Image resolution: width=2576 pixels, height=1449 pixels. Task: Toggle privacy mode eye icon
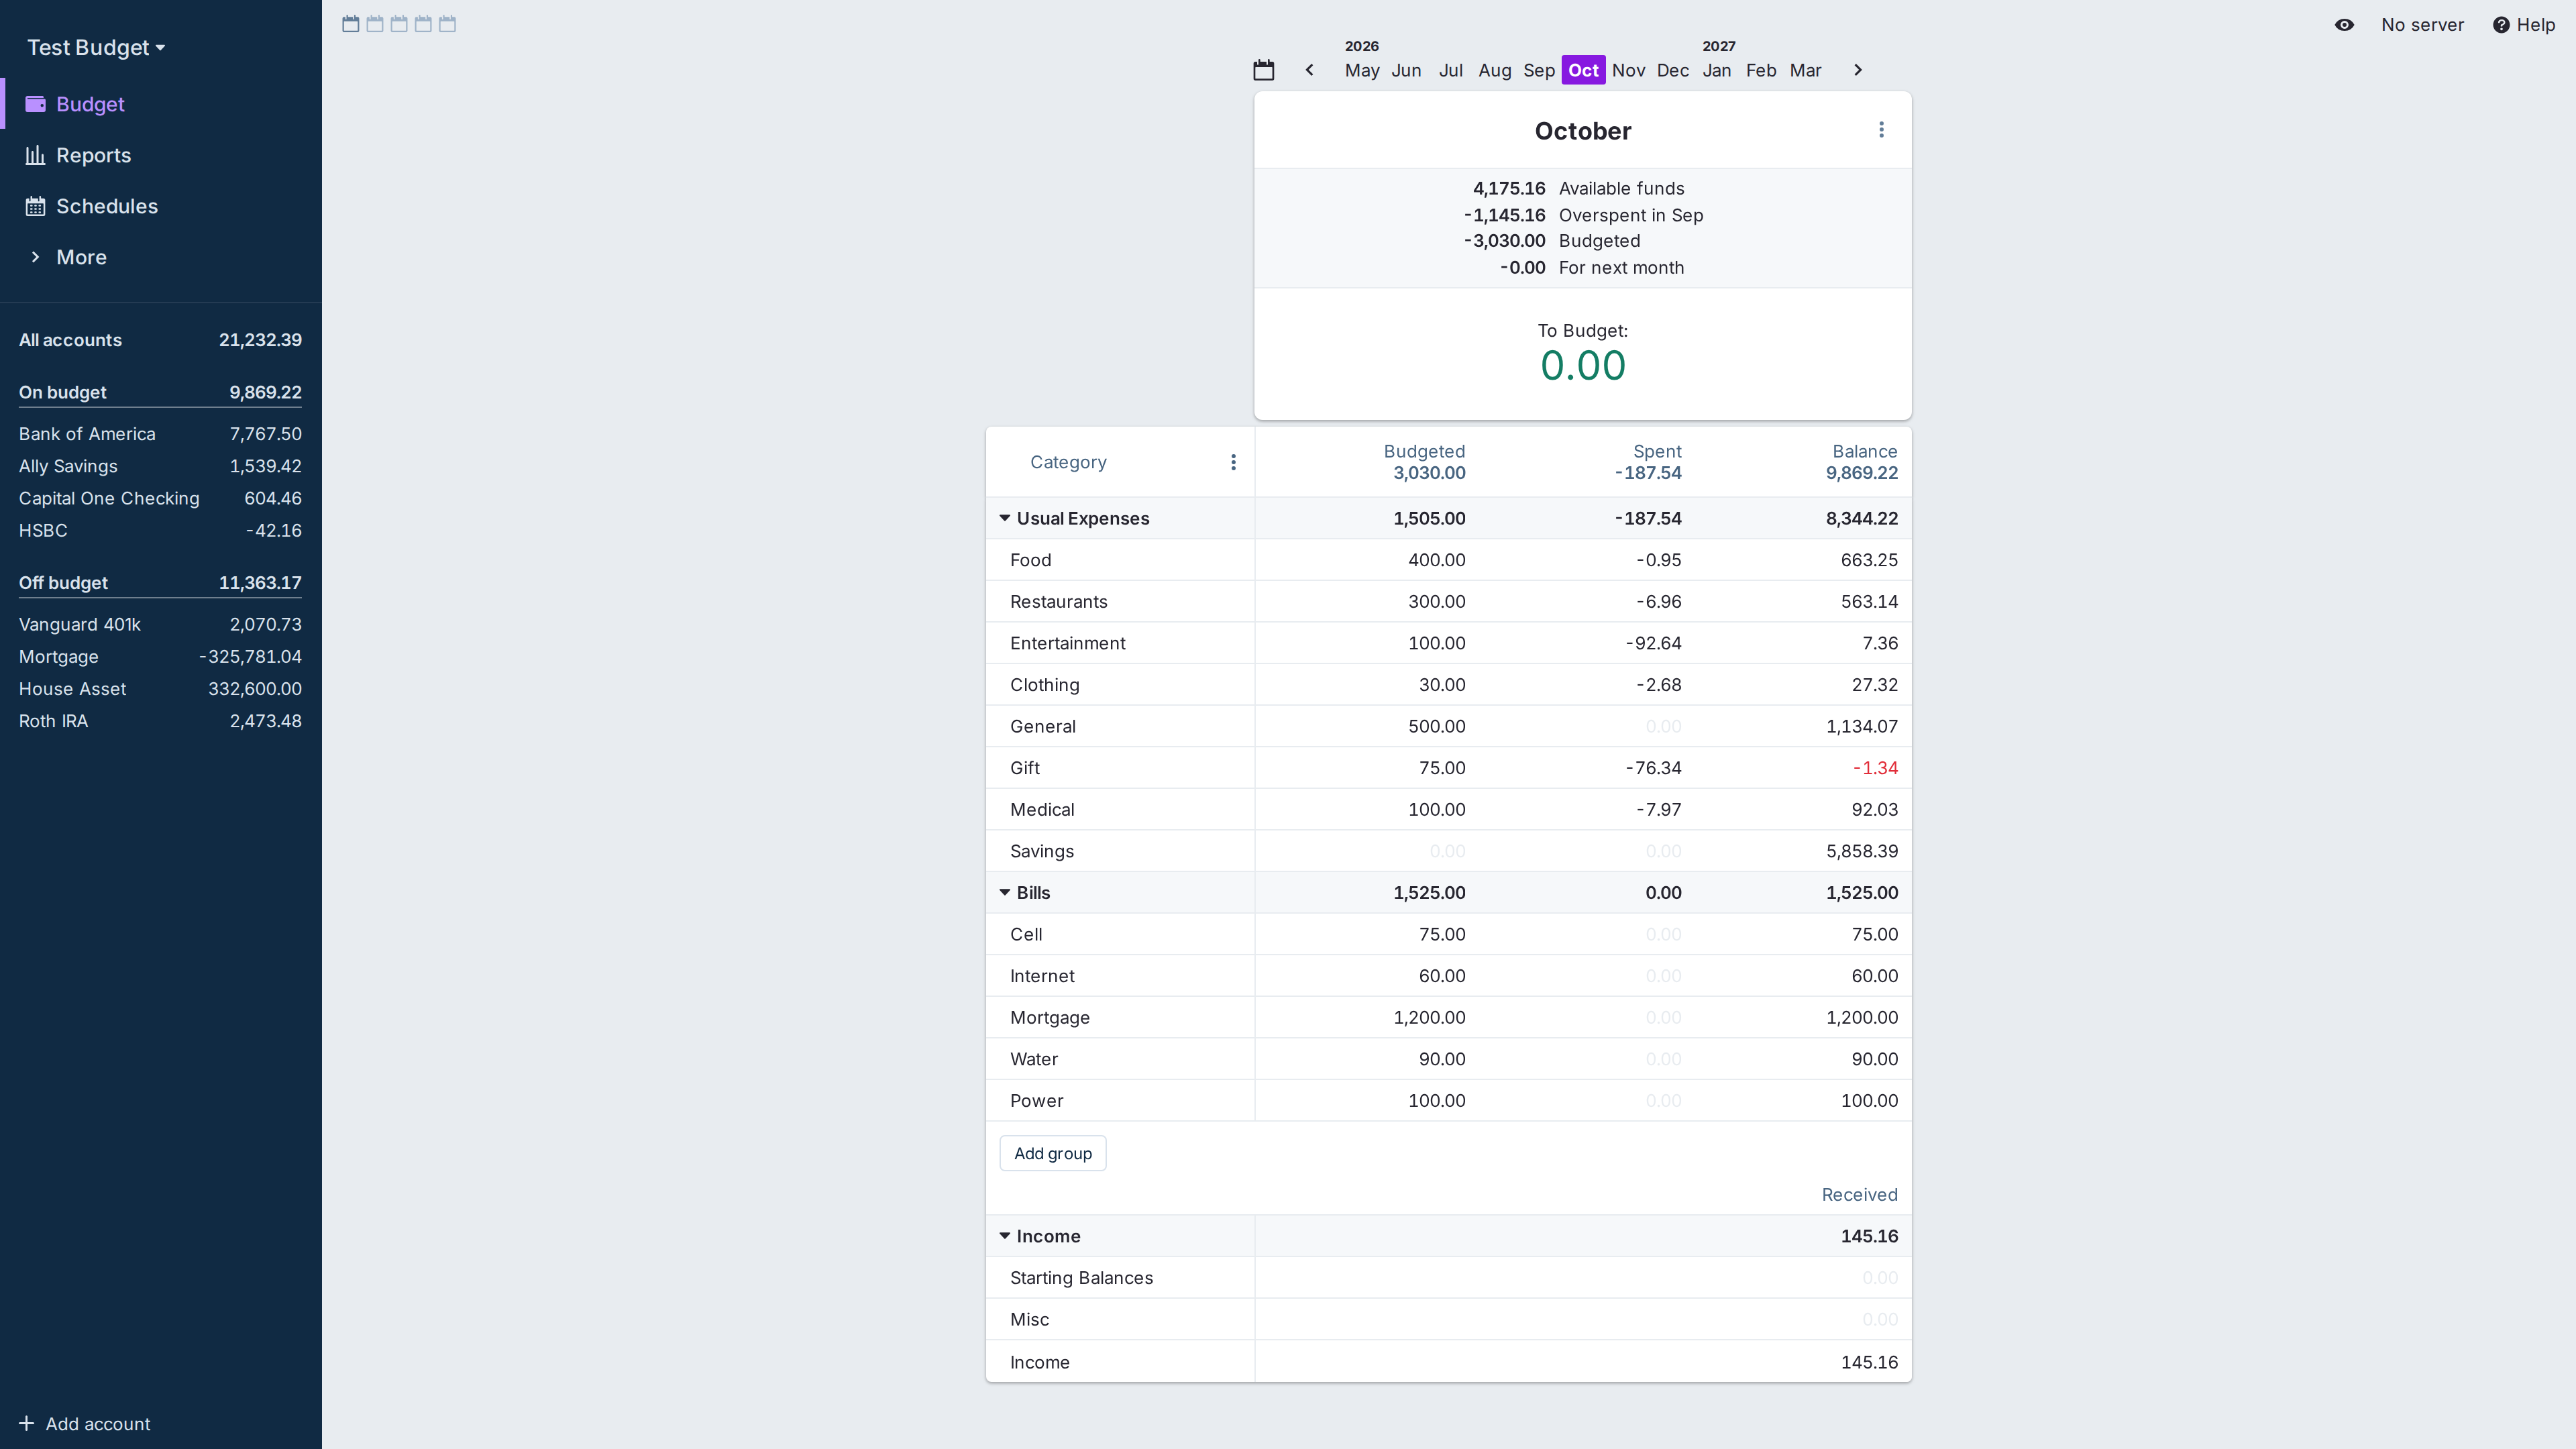point(2344,25)
